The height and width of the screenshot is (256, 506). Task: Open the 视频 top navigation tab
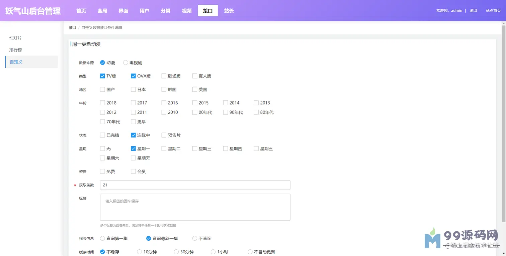[187, 11]
